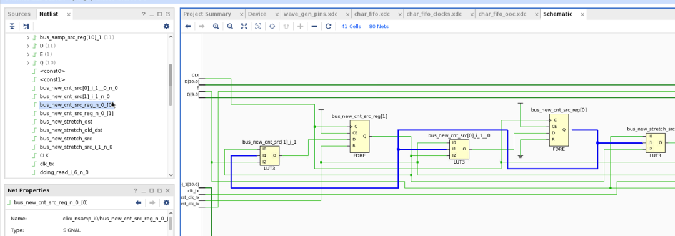Select LUT3 cell bus_new_cnt_src[1]_i_1
Image resolution: width=675 pixels, height=236 pixels.
[269, 155]
